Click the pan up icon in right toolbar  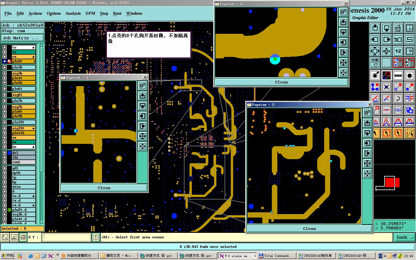[375, 28]
